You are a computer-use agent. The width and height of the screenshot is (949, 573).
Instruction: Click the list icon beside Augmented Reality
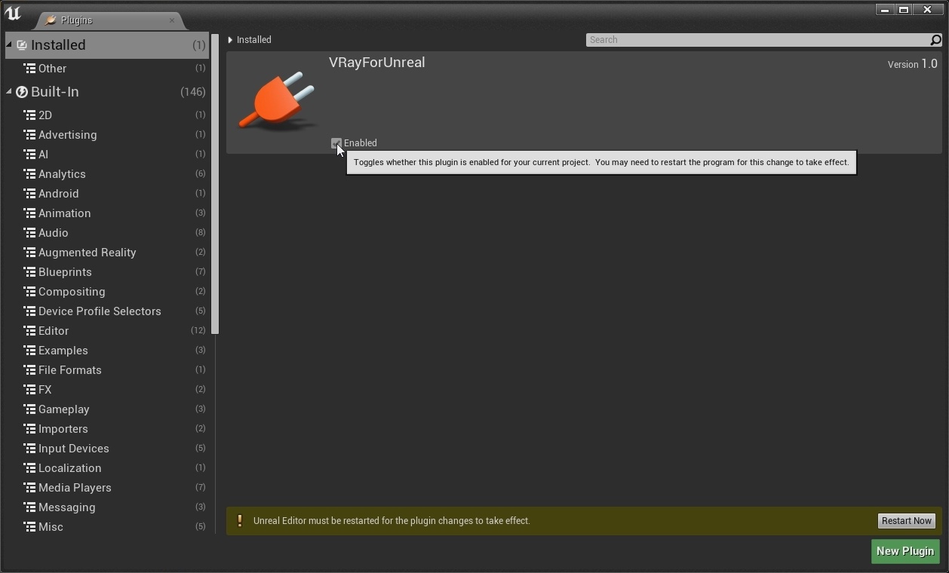pos(29,253)
